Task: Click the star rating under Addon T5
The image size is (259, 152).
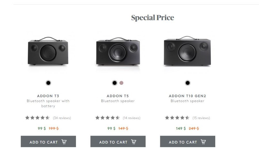Action: pyautogui.click(x=108, y=118)
